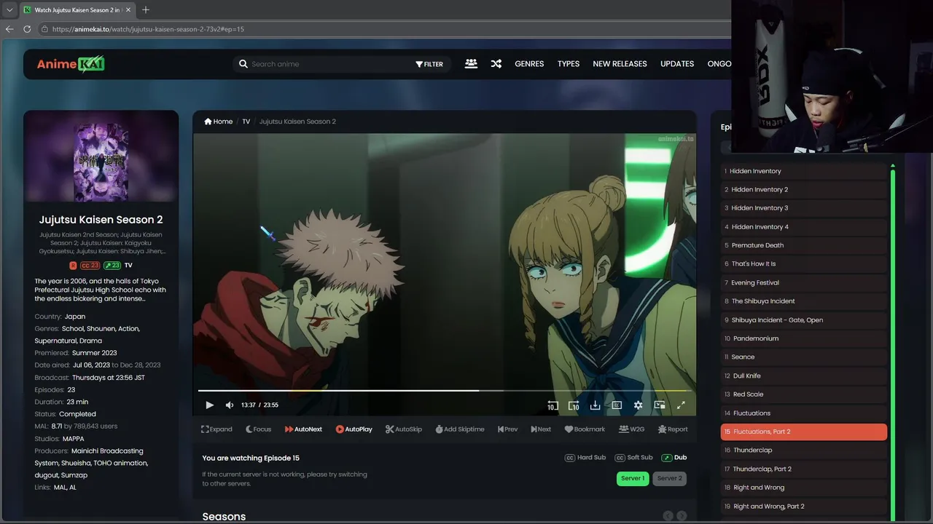Bookmark this anime

[585, 429]
